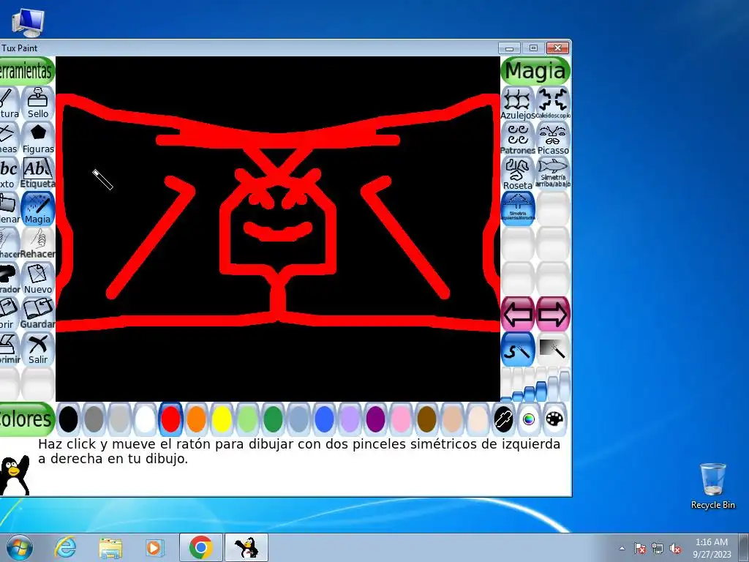The image size is (749, 562).
Task: Pick the beige color swatch
Action: point(478,419)
